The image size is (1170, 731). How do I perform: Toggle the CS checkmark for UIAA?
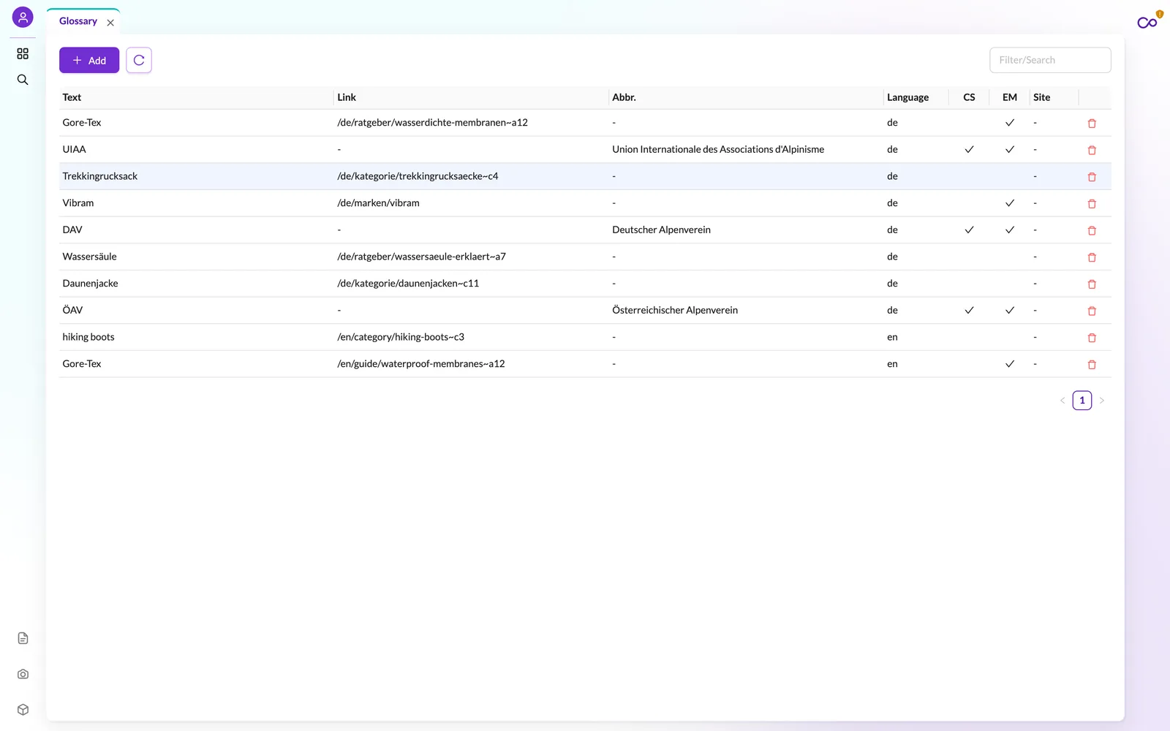969,149
